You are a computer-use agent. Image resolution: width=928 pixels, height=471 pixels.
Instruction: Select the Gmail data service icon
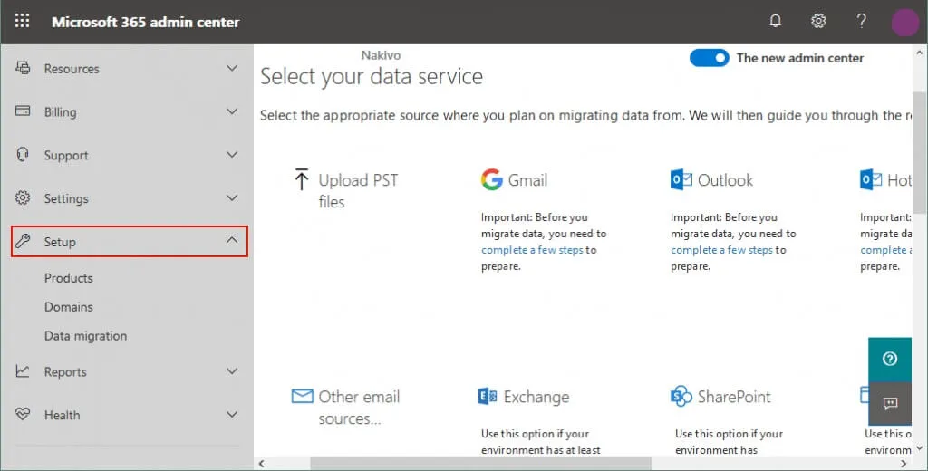point(491,179)
